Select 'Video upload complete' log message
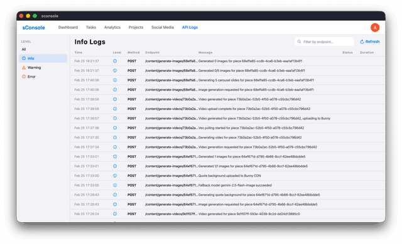Viewport: 402px width, 244px height. (x=254, y=109)
